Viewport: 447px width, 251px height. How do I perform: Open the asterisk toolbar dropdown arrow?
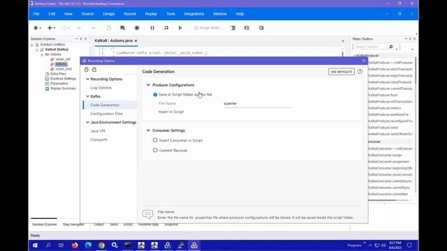pyautogui.click(x=41, y=28)
